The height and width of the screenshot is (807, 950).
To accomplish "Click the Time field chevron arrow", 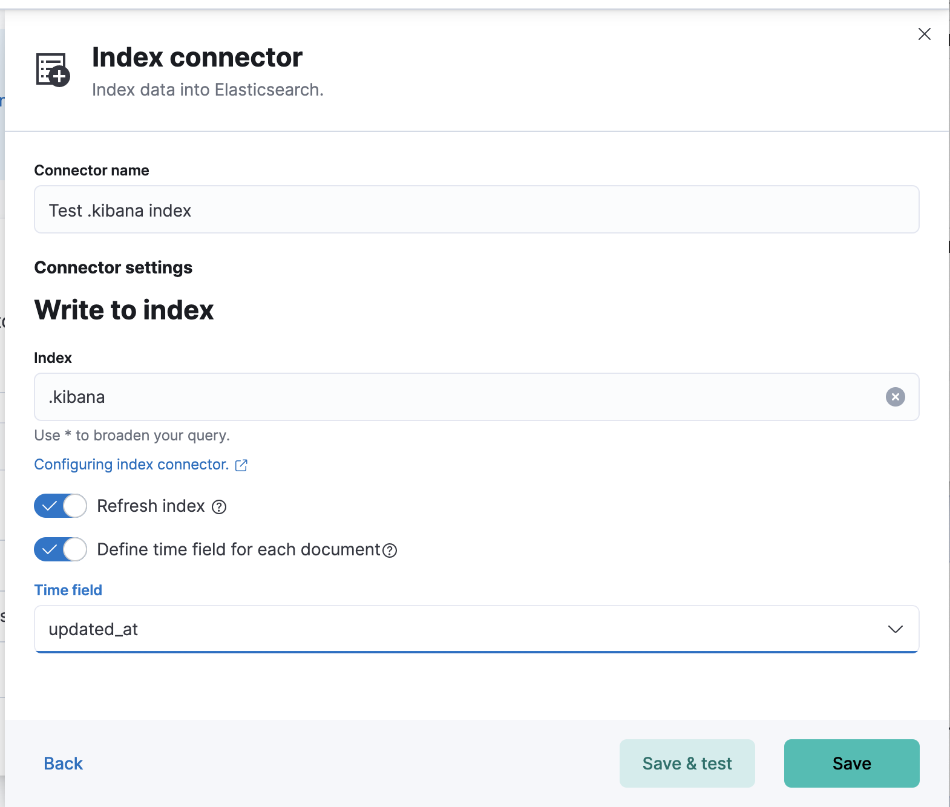I will tap(895, 629).
